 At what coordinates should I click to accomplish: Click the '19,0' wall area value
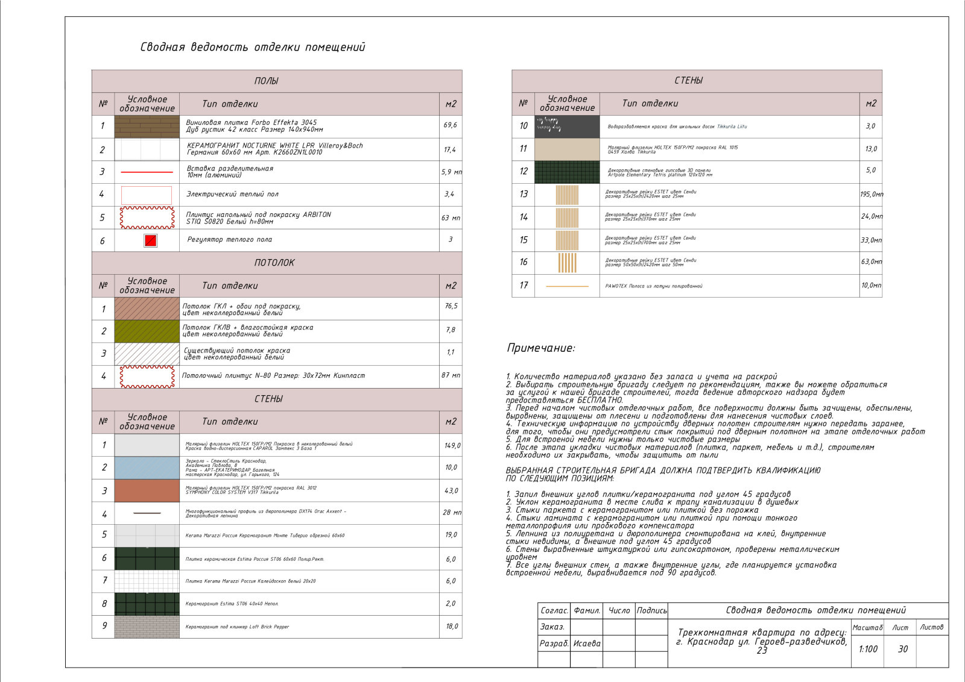point(451,535)
